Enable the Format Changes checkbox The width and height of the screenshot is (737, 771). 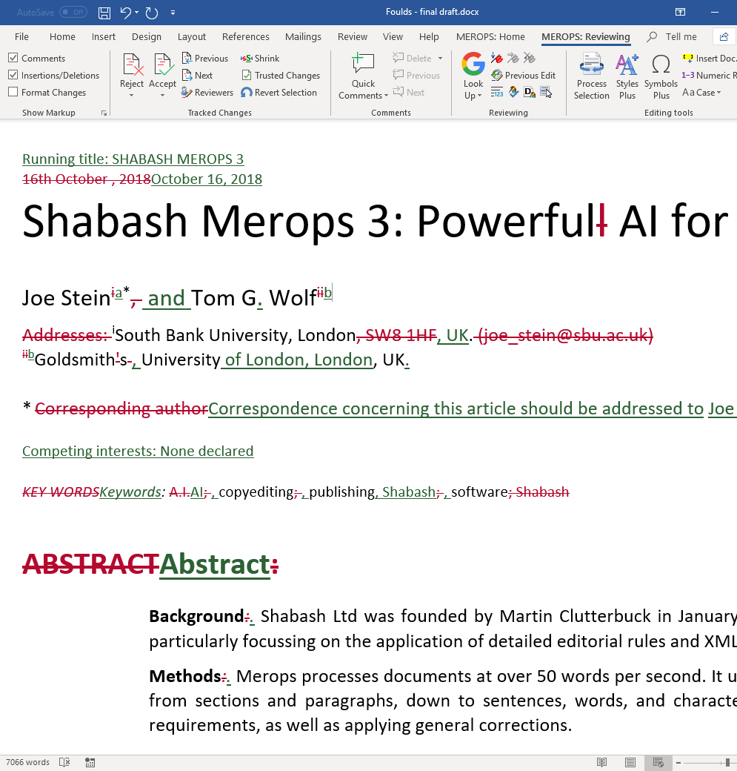click(13, 93)
